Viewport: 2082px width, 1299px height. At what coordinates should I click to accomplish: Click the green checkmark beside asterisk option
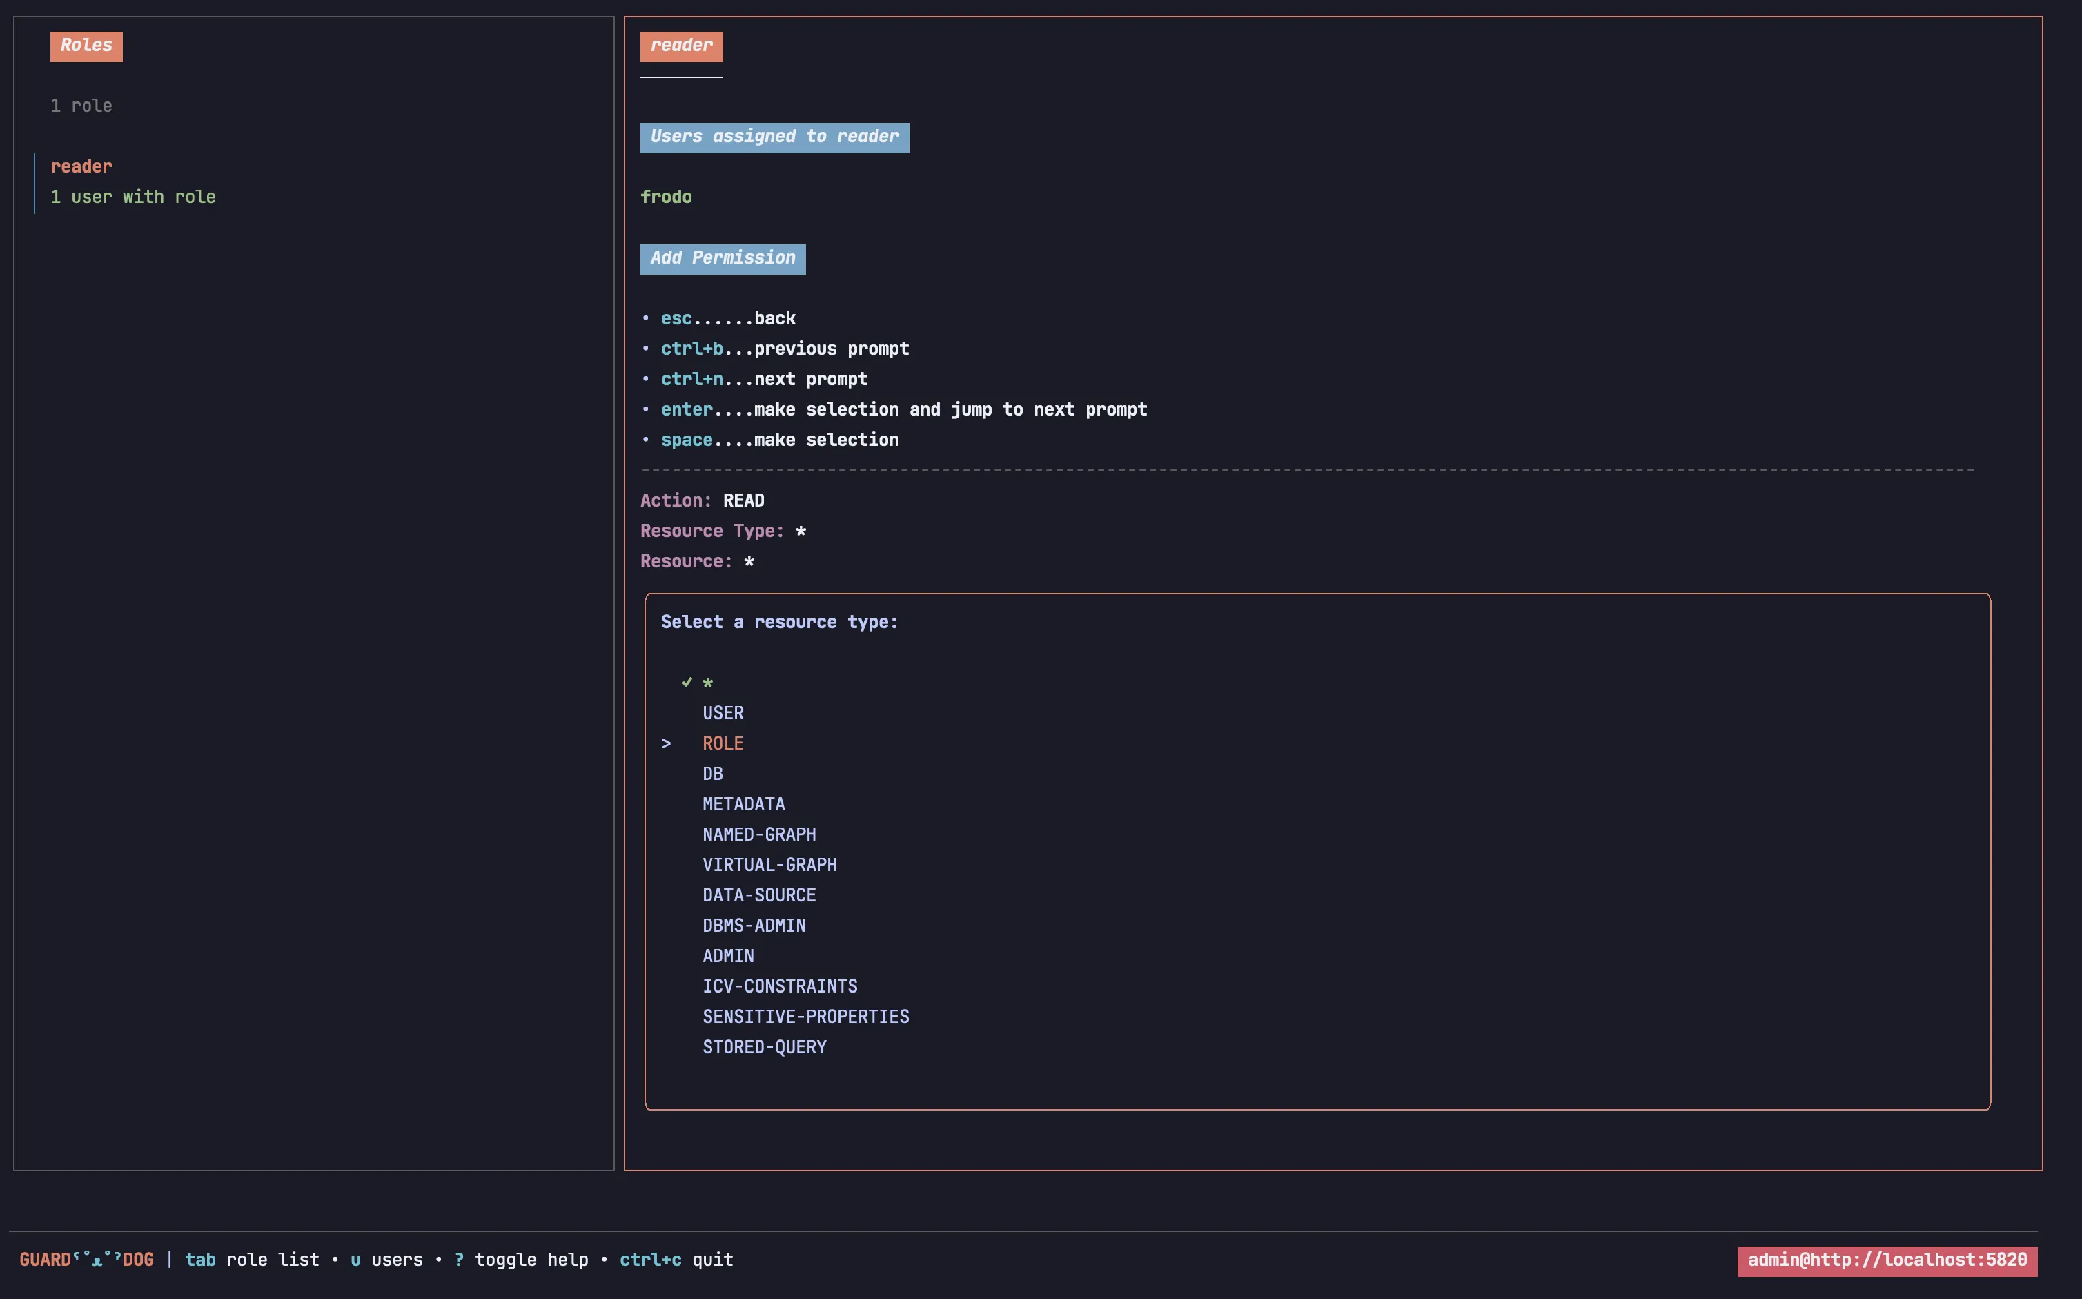click(686, 682)
